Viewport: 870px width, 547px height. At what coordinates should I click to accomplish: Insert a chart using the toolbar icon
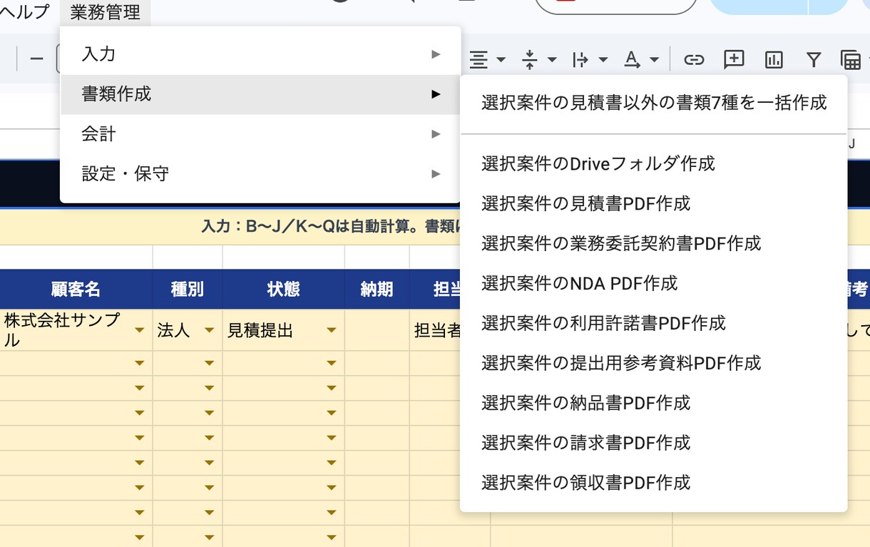click(774, 59)
